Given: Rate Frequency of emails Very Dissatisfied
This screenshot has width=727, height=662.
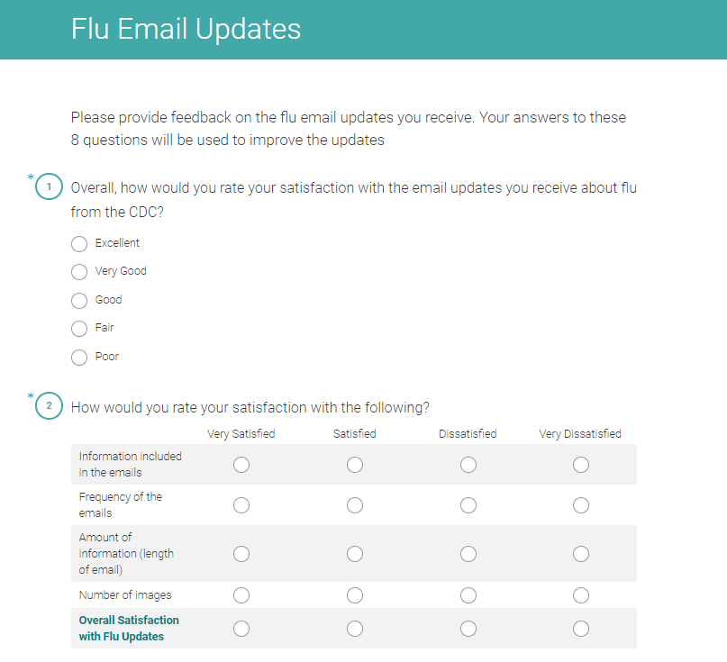Looking at the screenshot, I should pos(581,505).
